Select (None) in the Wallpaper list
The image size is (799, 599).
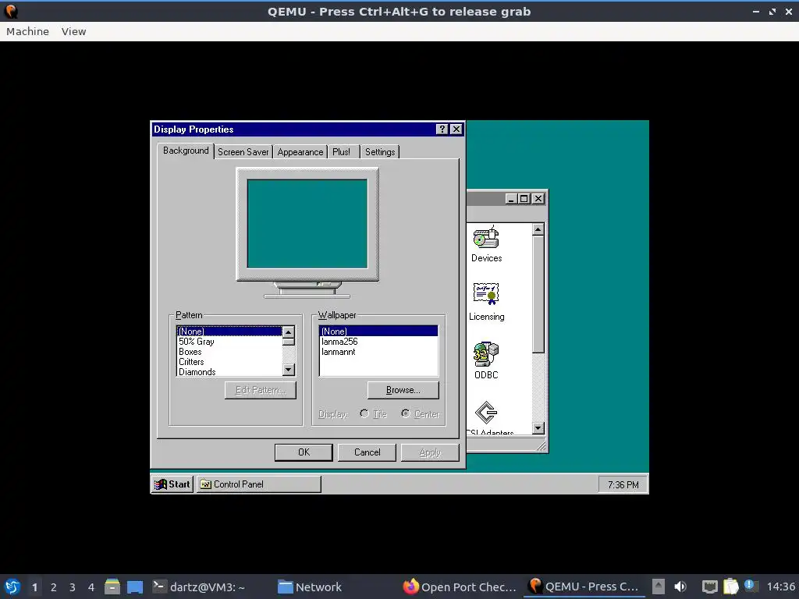(378, 331)
